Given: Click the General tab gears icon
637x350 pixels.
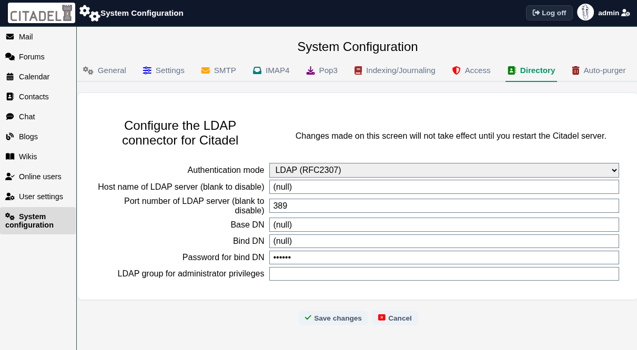Looking at the screenshot, I should [88, 70].
